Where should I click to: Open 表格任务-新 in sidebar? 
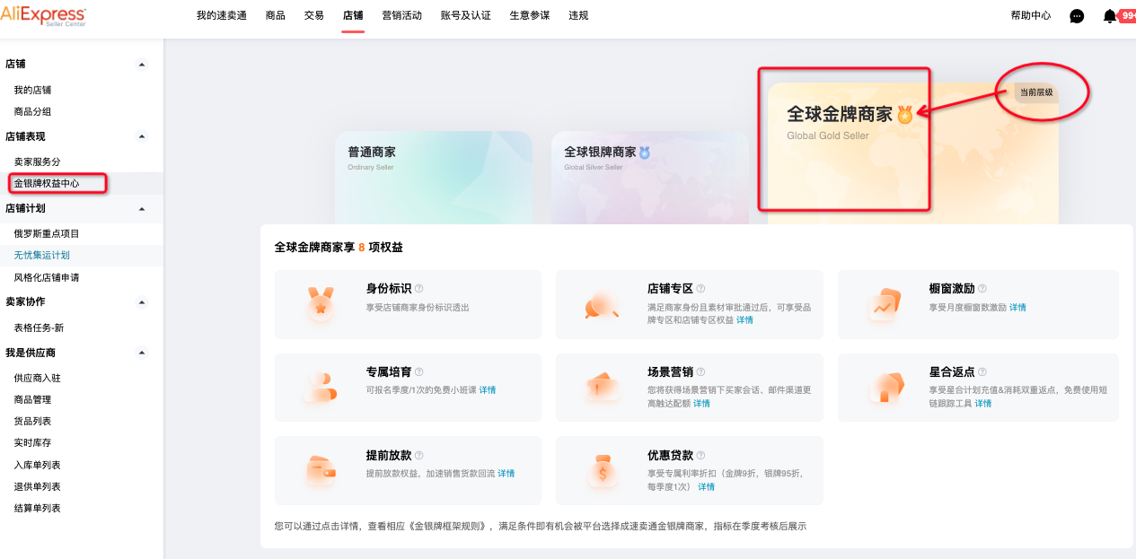39,328
